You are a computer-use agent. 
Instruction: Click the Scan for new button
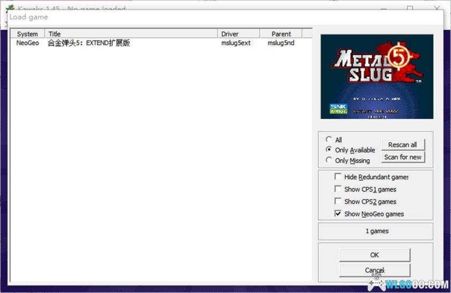tap(403, 157)
